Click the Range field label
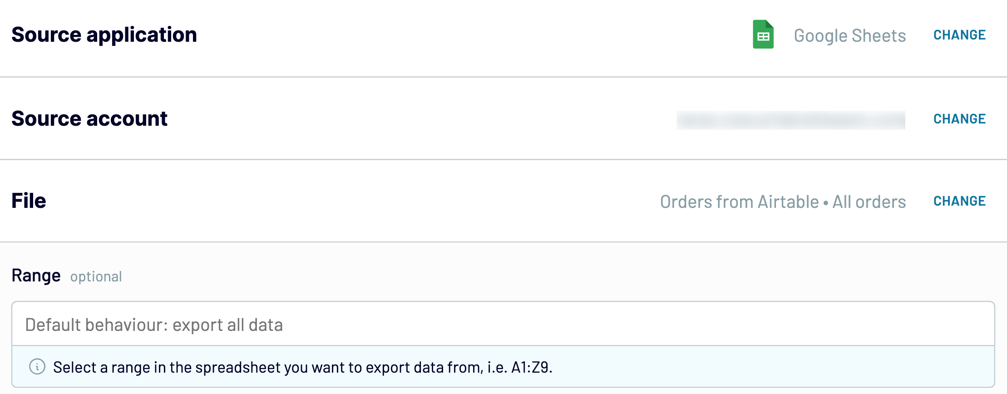The image size is (1007, 394). (x=36, y=276)
